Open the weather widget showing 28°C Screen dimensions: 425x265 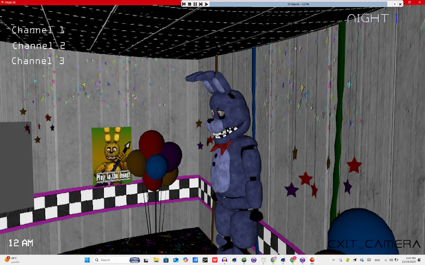[12, 260]
